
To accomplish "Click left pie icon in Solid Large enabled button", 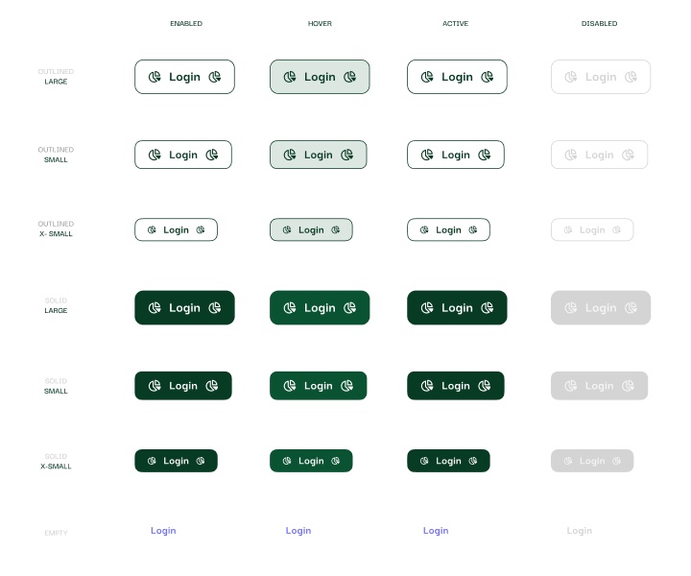I will click(155, 307).
